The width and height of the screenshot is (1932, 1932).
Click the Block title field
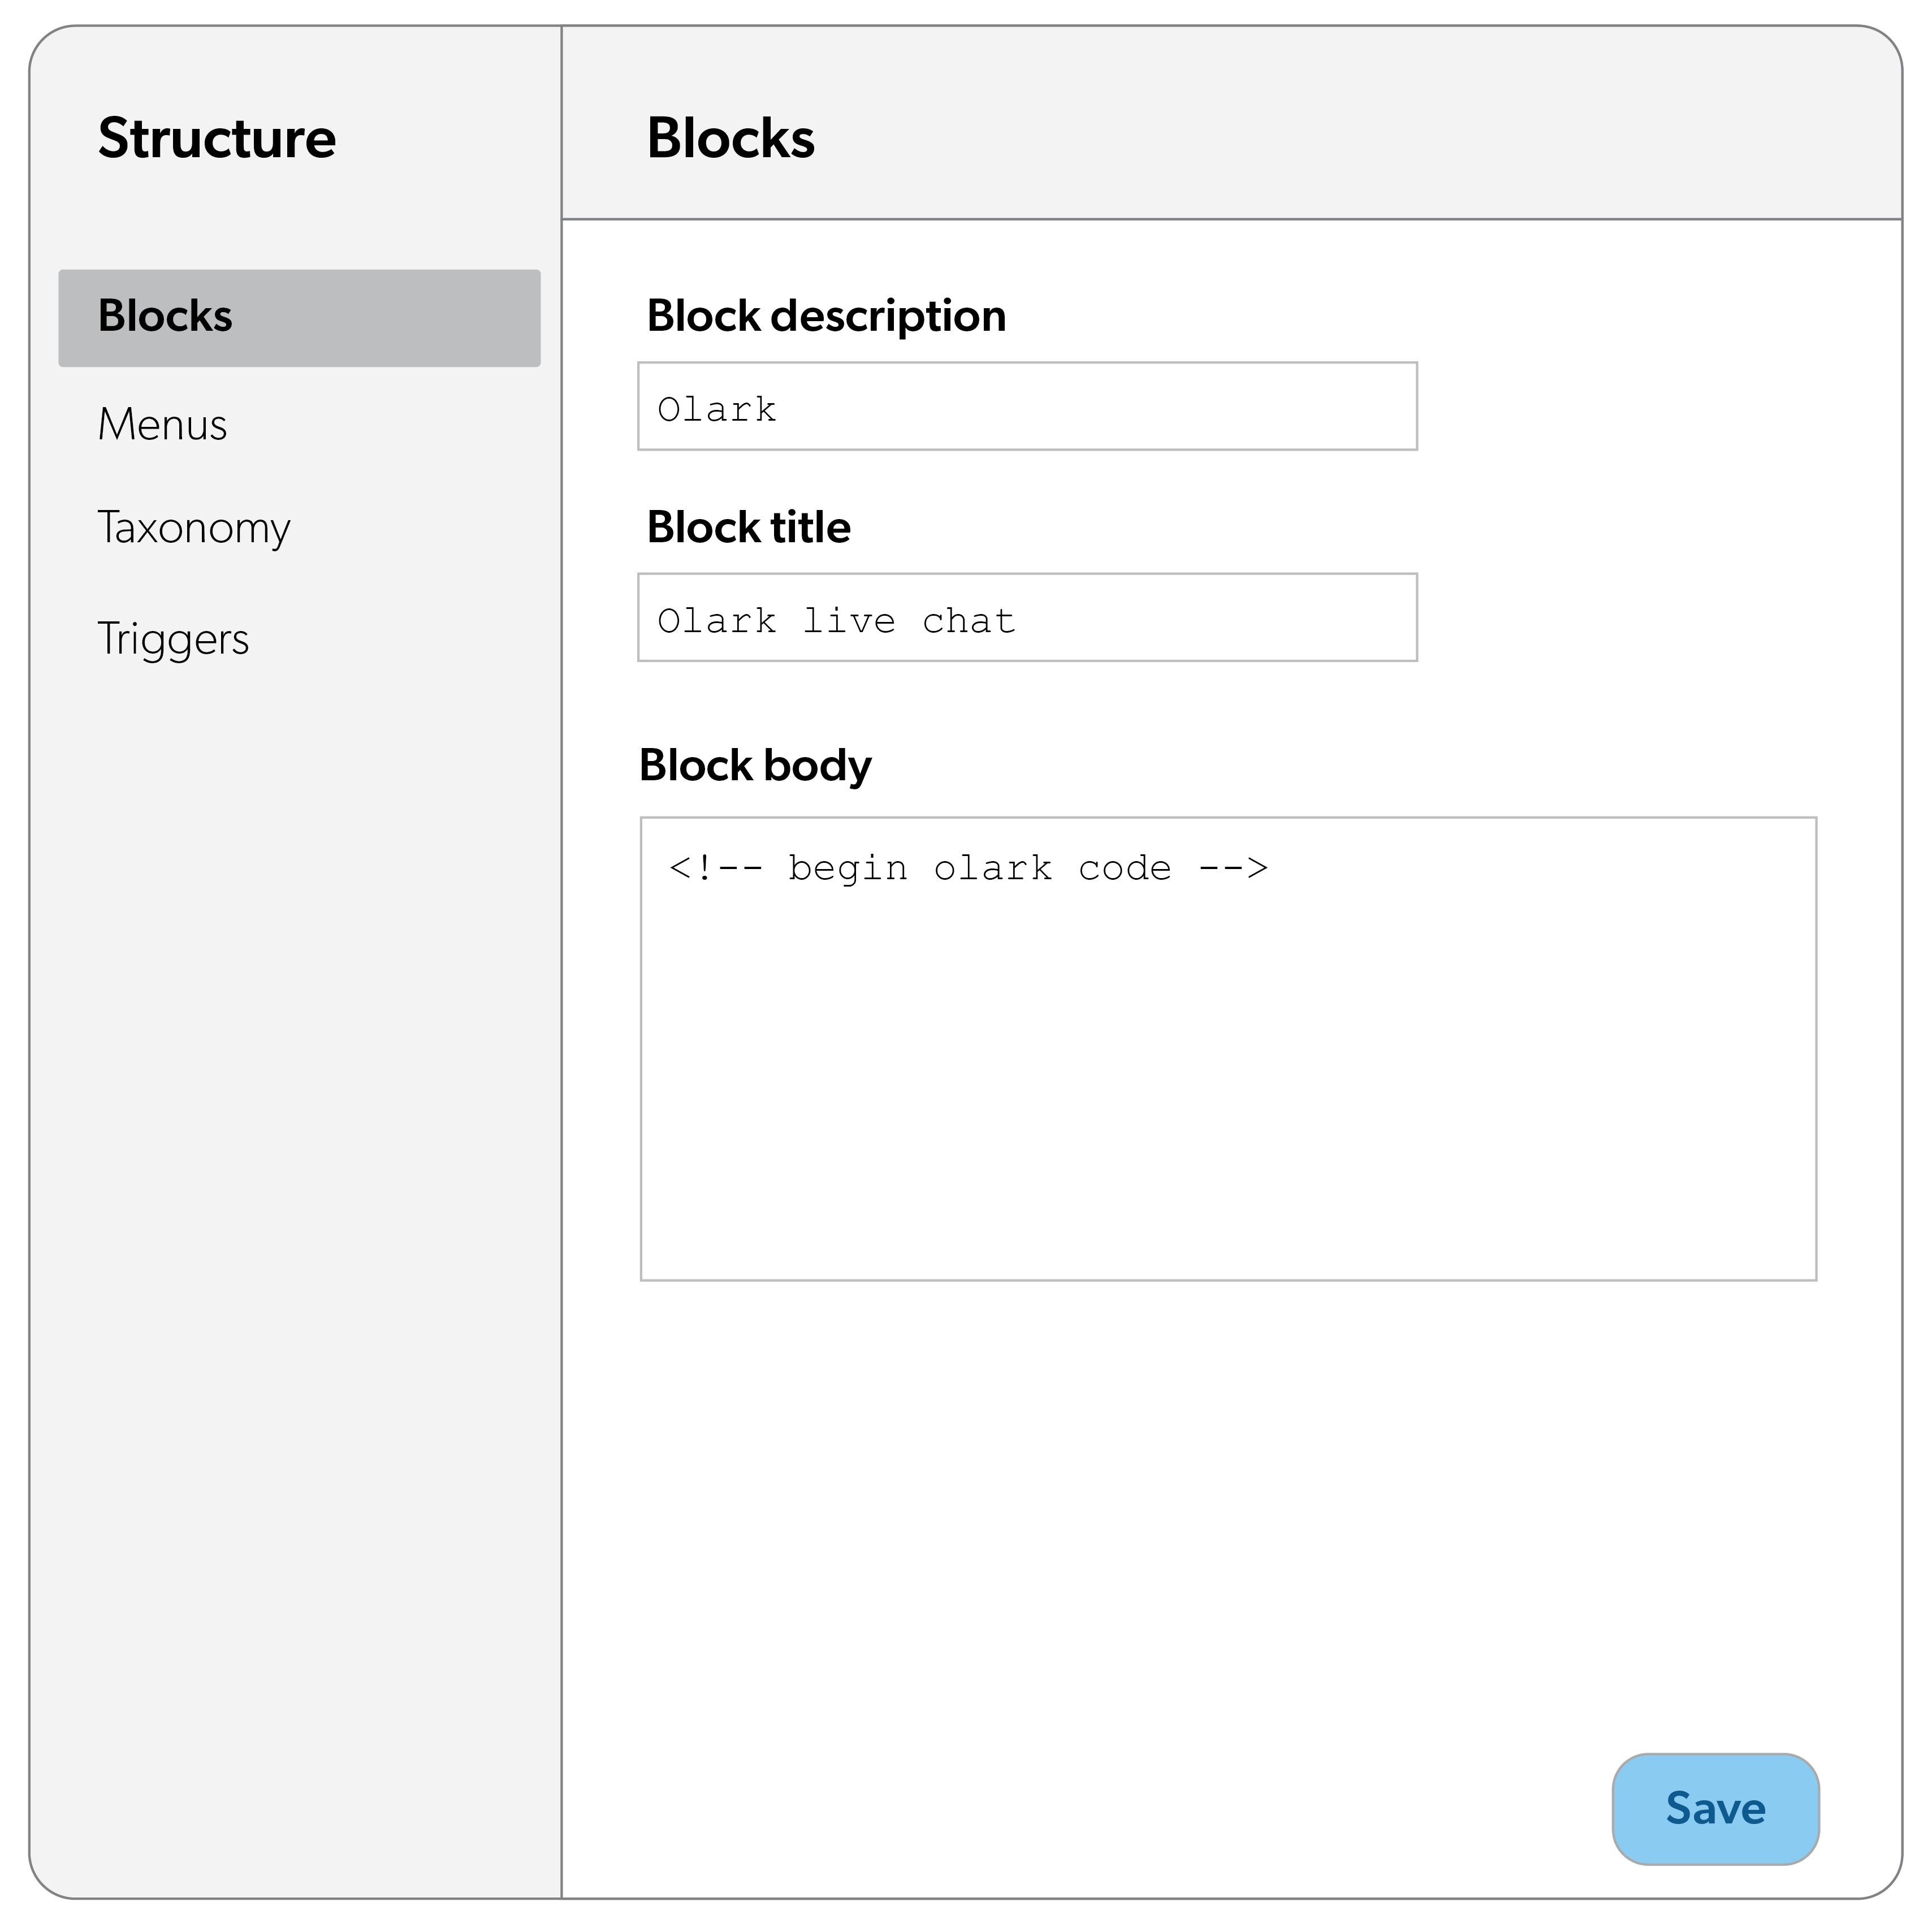pyautogui.click(x=1027, y=619)
